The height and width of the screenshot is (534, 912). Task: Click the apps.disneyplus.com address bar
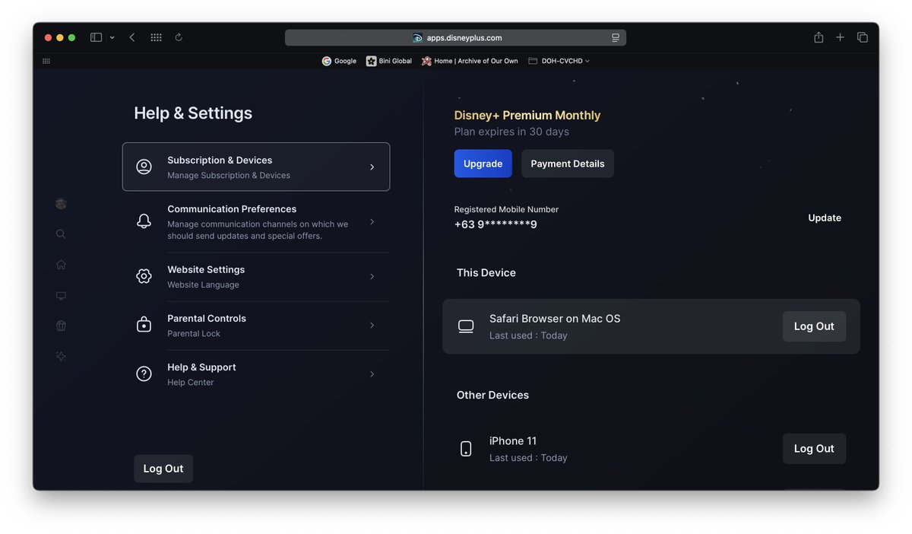point(456,37)
